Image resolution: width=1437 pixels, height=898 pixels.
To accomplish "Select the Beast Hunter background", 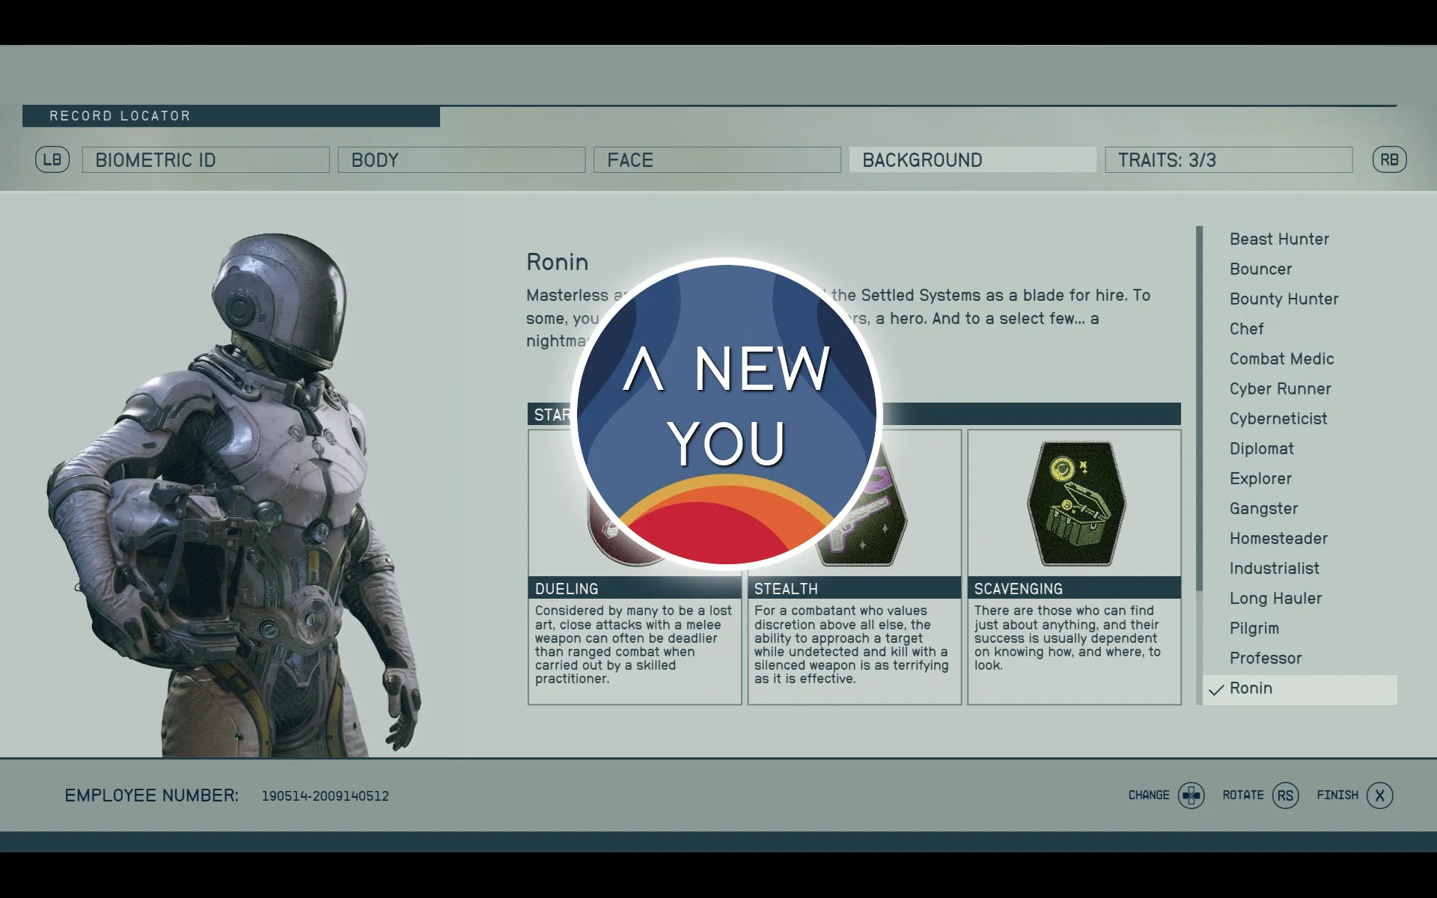I will 1279,239.
